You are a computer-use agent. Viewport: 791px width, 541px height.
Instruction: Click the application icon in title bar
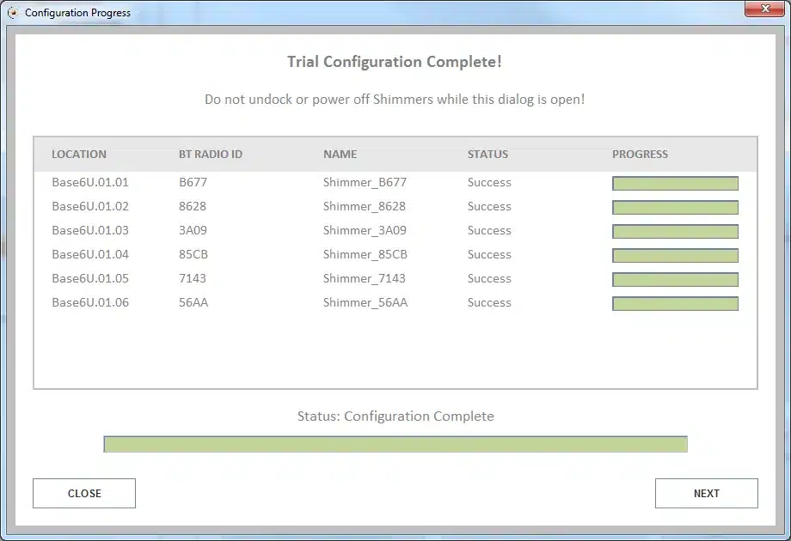point(13,13)
